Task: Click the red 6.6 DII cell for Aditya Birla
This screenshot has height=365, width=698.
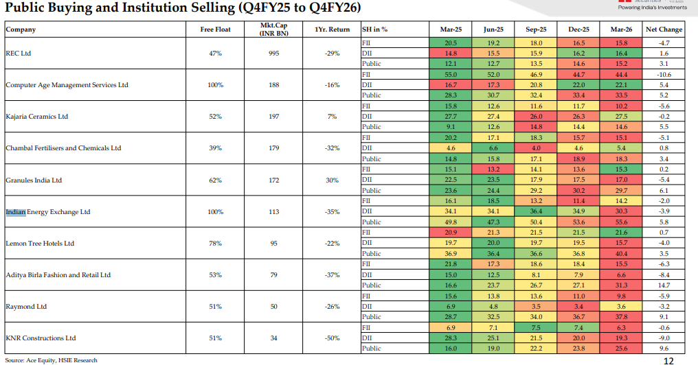Action: (x=621, y=275)
